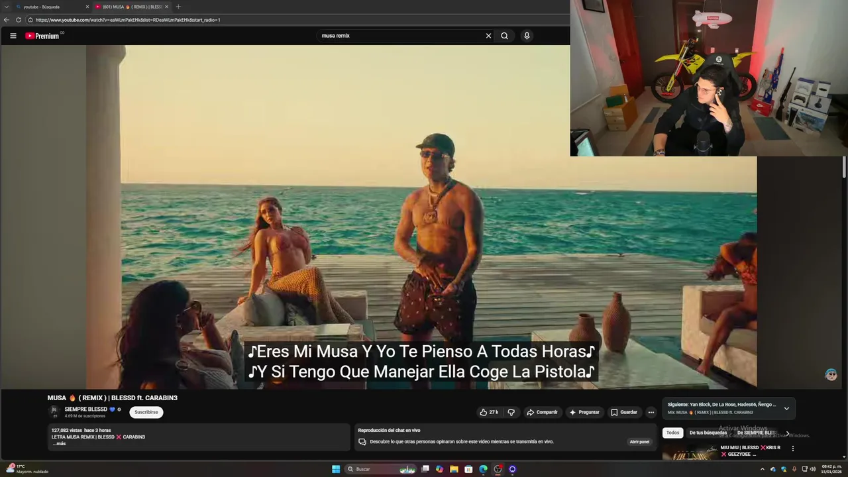Show more filter chips with right arrow
This screenshot has height=477, width=848.
788,433
